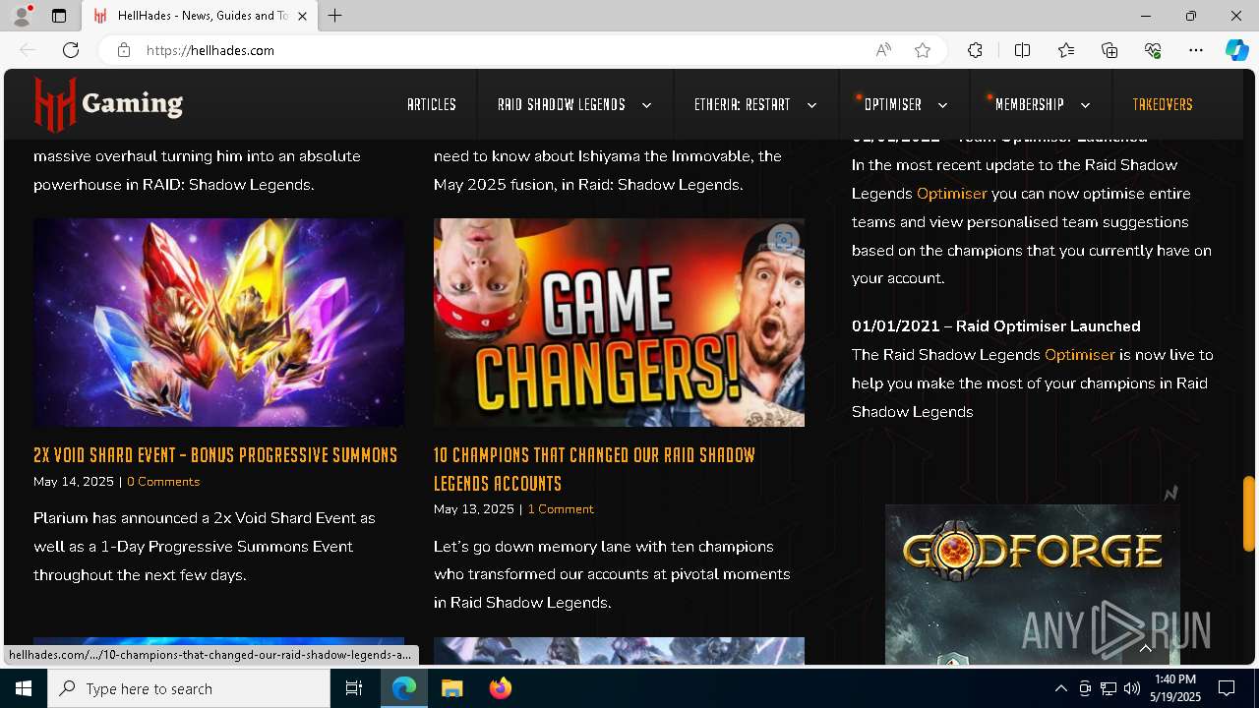Click the taskbar search box
Screen dimensions: 1259x708
click(189, 688)
